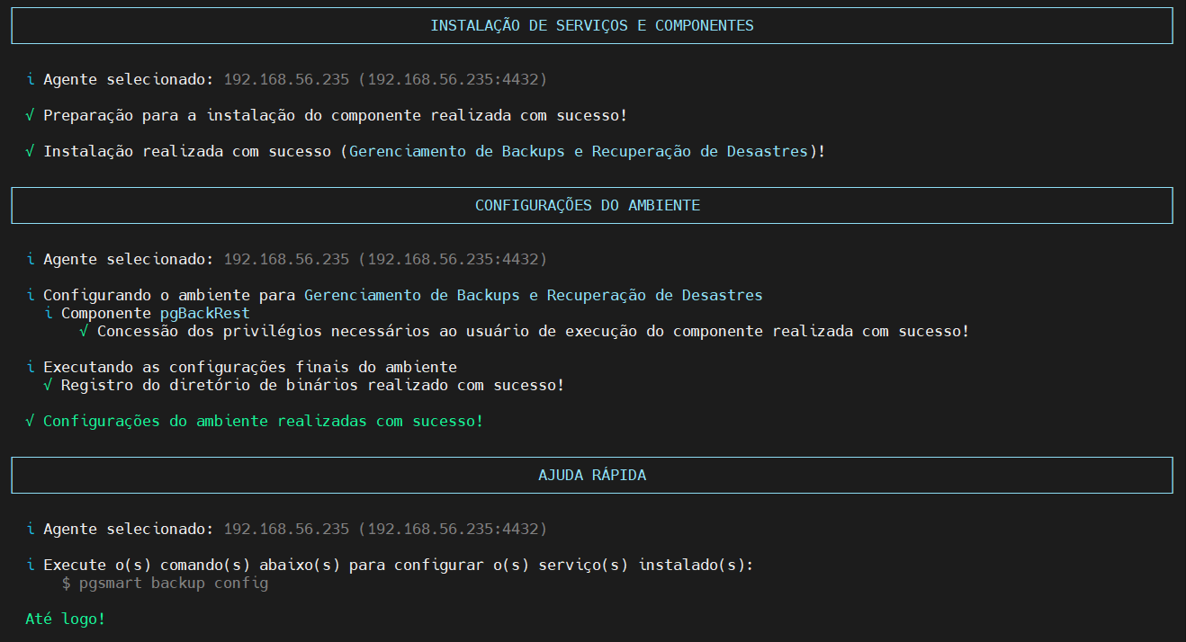Click info marker beside 'Componente pgBackRest'
The height and width of the screenshot is (642, 1186).
(48, 313)
